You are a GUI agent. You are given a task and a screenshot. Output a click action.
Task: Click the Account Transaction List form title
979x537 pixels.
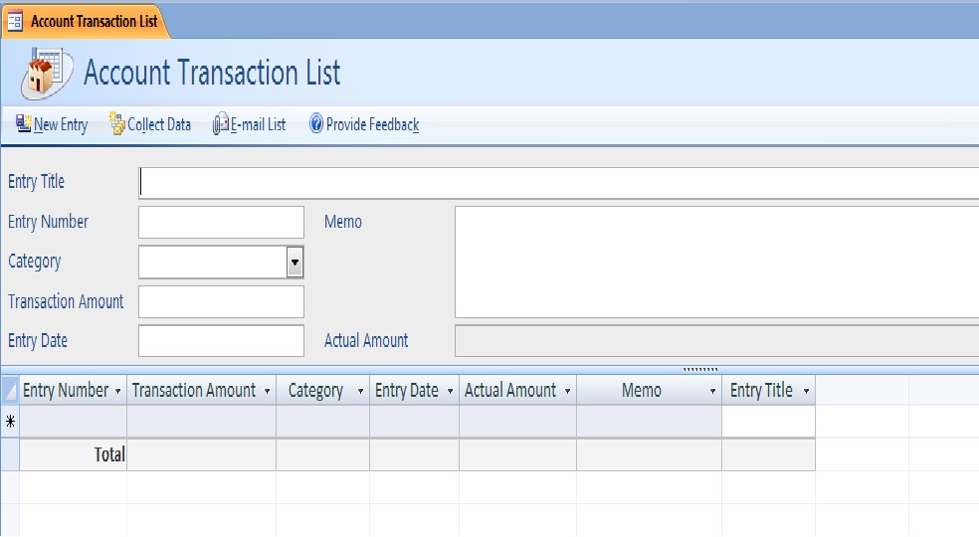(x=212, y=73)
